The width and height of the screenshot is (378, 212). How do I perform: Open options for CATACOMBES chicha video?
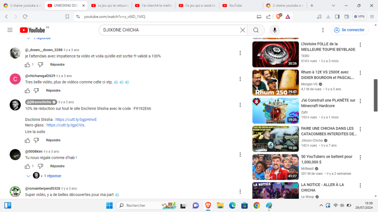coord(360,129)
